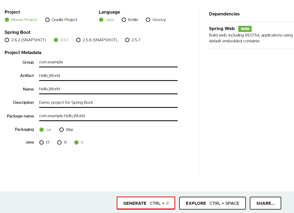
Task: Click the Project Metadata heading
Action: [x=23, y=52]
